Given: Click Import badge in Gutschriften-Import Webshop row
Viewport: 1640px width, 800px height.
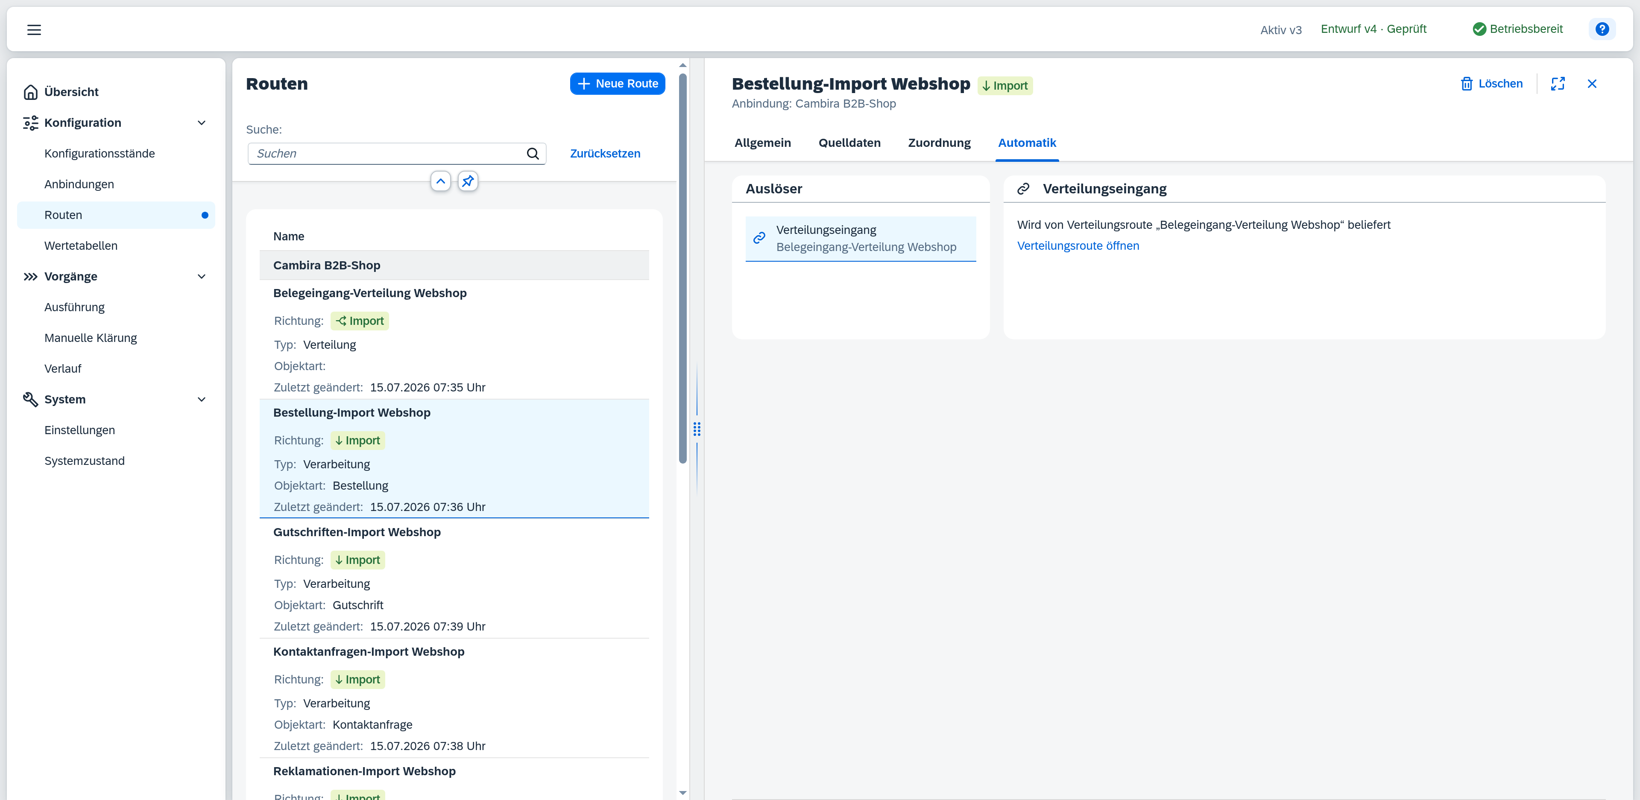Looking at the screenshot, I should 358,560.
